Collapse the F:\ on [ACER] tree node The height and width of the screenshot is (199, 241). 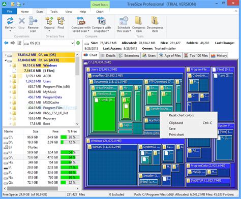point(5,60)
